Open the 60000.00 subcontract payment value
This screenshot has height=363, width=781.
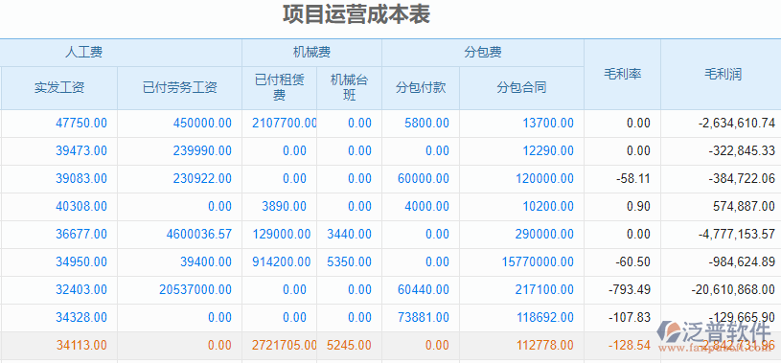click(424, 179)
